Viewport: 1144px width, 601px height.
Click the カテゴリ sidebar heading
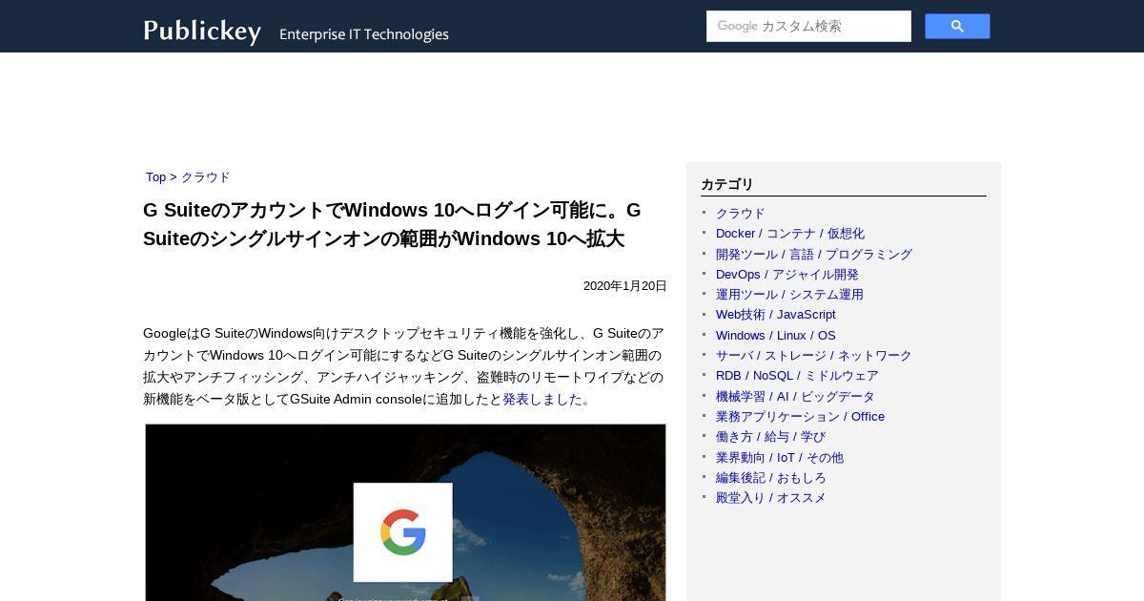pyautogui.click(x=727, y=185)
